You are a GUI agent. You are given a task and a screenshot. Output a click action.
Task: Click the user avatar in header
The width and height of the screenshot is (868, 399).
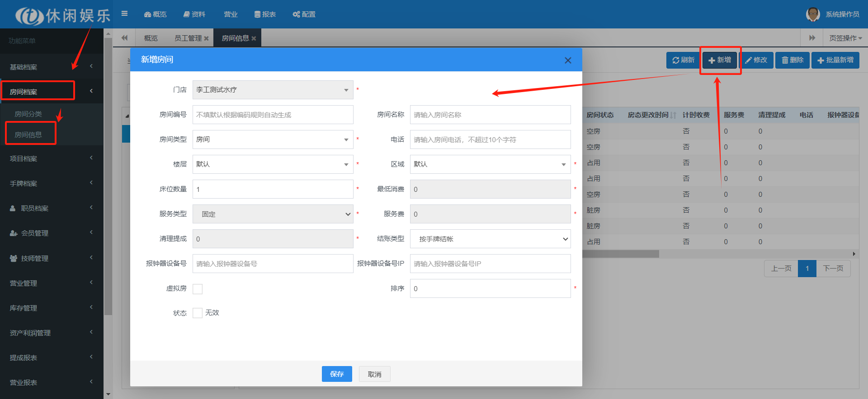point(812,14)
